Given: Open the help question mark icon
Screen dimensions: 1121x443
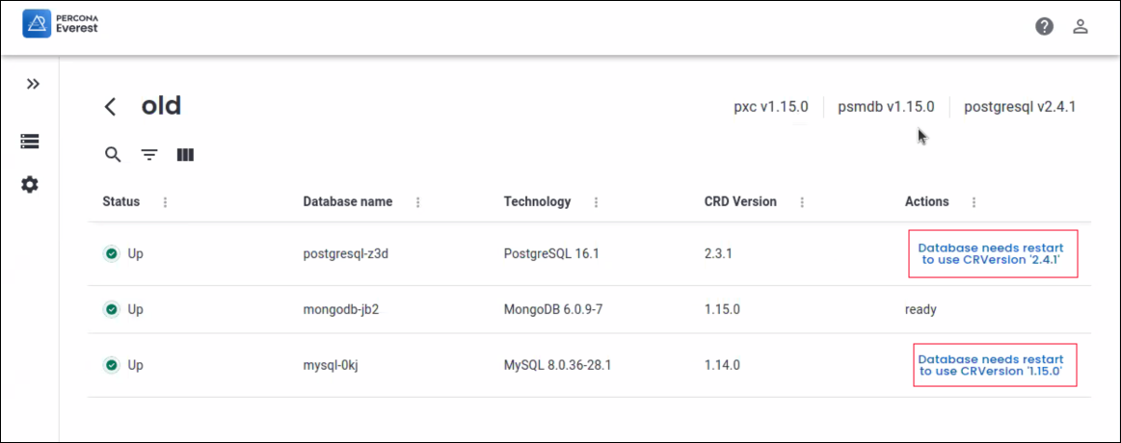Looking at the screenshot, I should (1044, 26).
